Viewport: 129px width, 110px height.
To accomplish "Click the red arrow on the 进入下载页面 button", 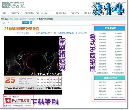I will click(x=8, y=100).
